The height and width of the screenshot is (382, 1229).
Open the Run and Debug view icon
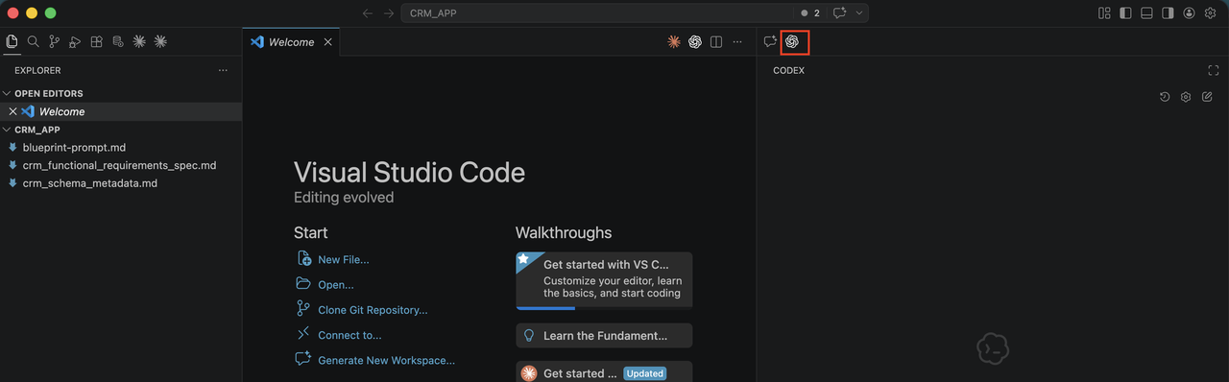75,42
